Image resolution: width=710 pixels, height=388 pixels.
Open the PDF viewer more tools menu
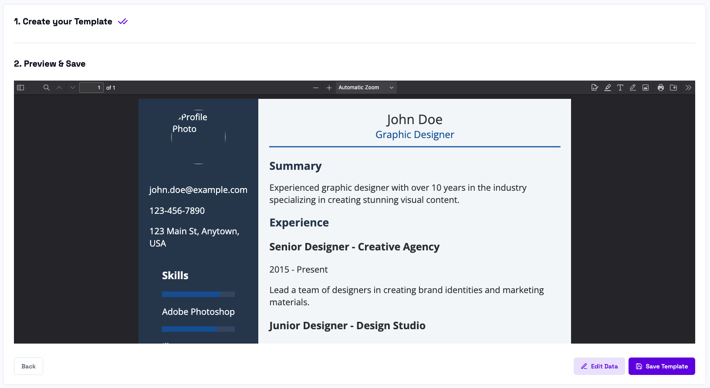(688, 88)
